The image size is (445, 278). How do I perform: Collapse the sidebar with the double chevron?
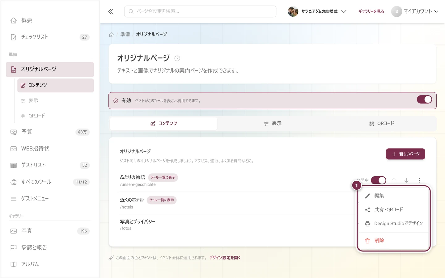[x=111, y=11]
